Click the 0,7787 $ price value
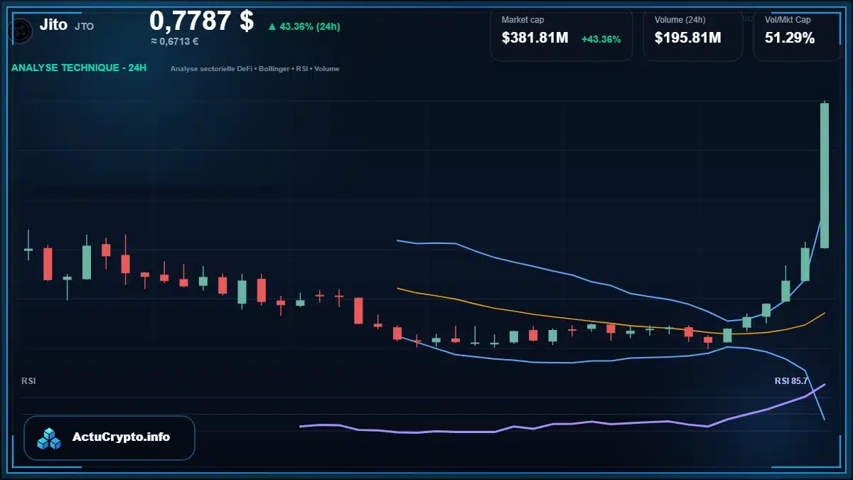This screenshot has height=480, width=853. point(201,21)
